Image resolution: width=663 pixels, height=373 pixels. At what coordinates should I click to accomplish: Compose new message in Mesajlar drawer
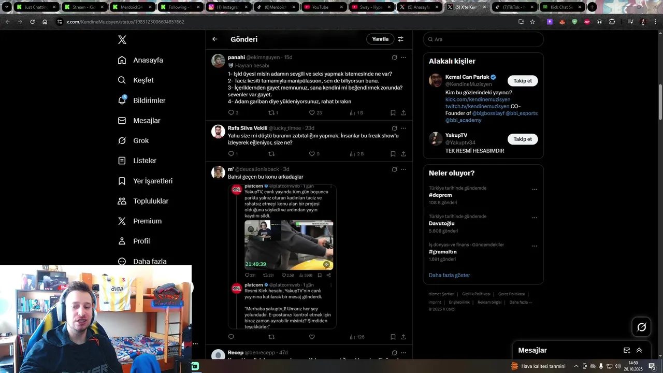tap(627, 350)
